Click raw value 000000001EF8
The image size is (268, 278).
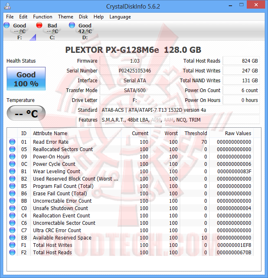pos(234,245)
